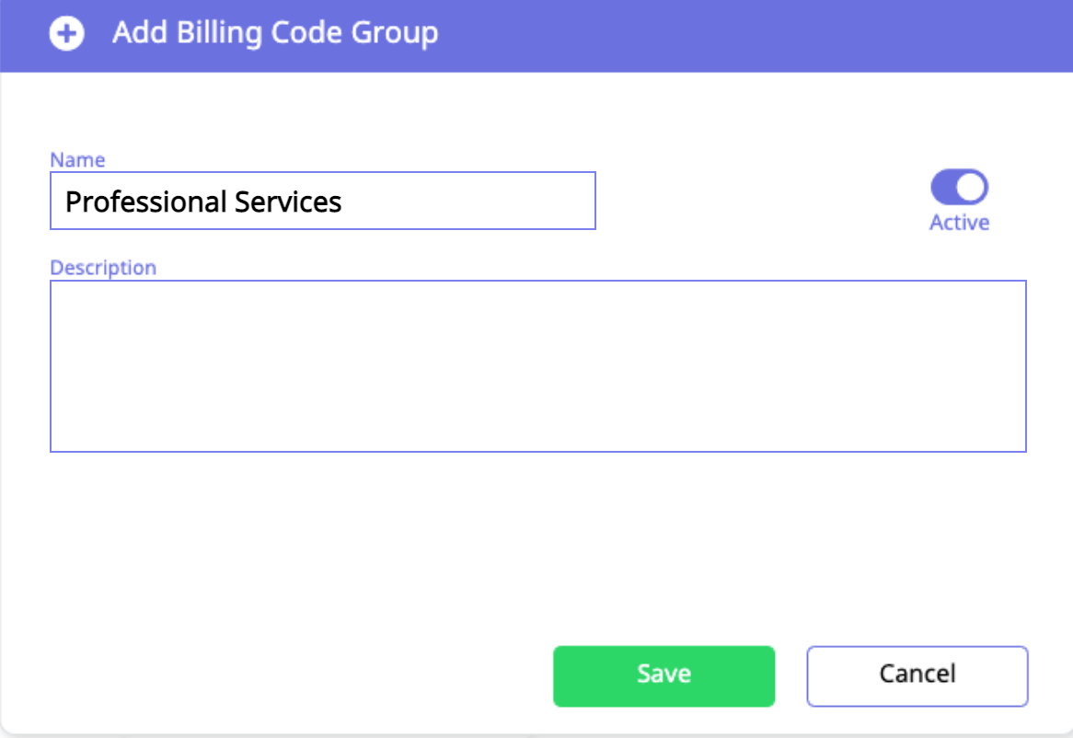Click the Add Billing Code Group title
1073x738 pixels.
pyautogui.click(x=275, y=34)
